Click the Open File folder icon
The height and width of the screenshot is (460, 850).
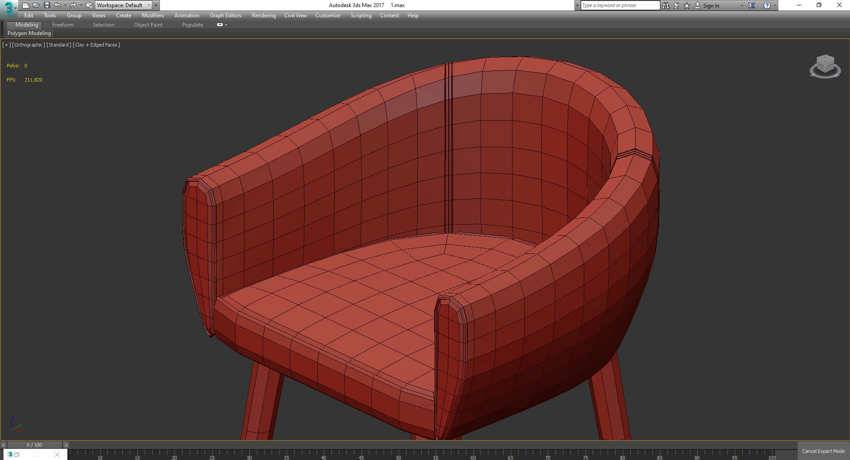[36, 5]
